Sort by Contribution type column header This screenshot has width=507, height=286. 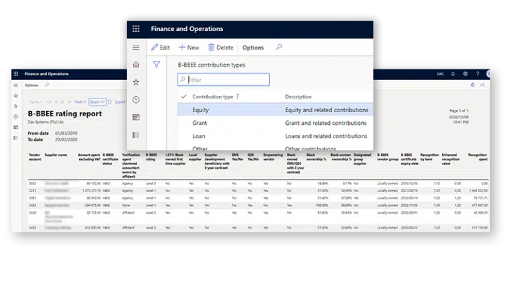click(x=213, y=96)
